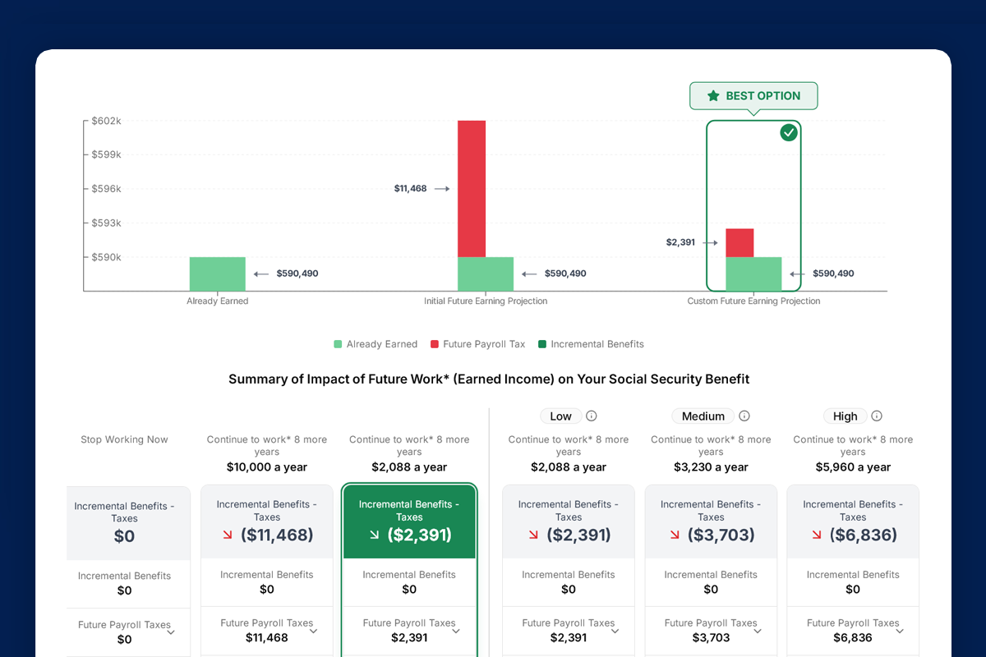Click '$590,490' label beside Already Earned bar
The height and width of the screenshot is (657, 986).
297,273
